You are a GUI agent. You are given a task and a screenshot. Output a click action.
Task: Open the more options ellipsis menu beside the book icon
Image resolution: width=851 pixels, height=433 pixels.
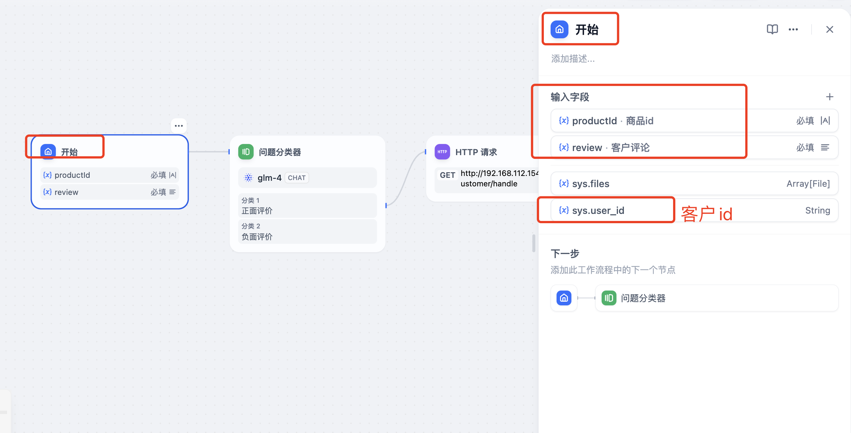(793, 29)
